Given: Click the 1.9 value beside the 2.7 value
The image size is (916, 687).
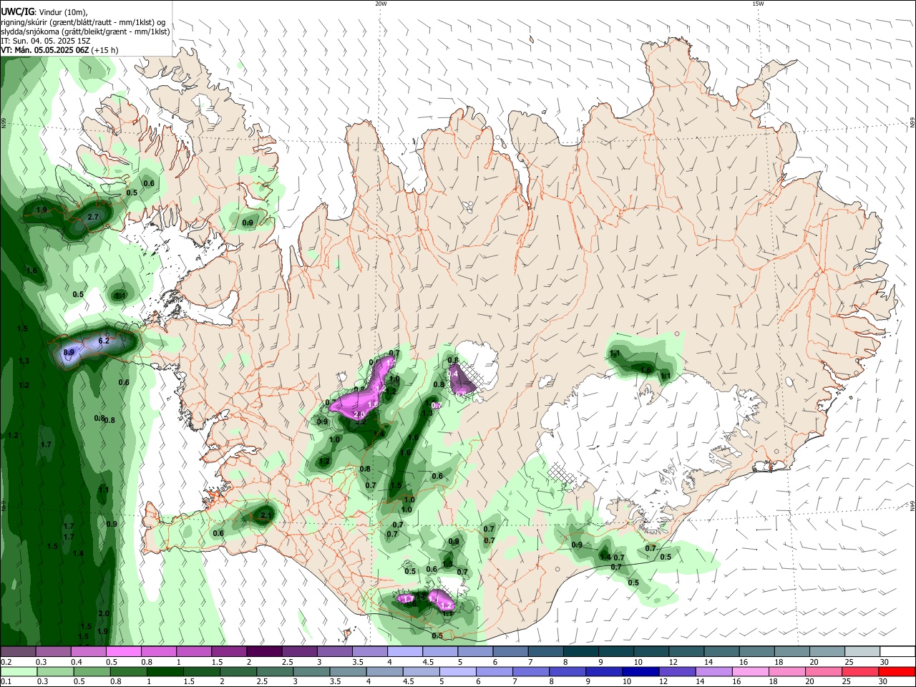Looking at the screenshot, I should tap(42, 210).
